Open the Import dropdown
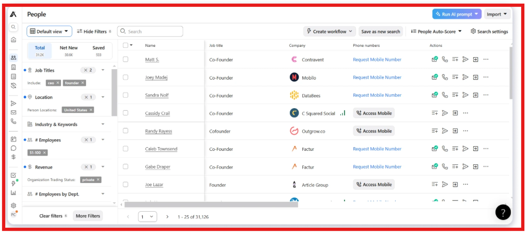The height and width of the screenshot is (234, 528). pyautogui.click(x=497, y=14)
